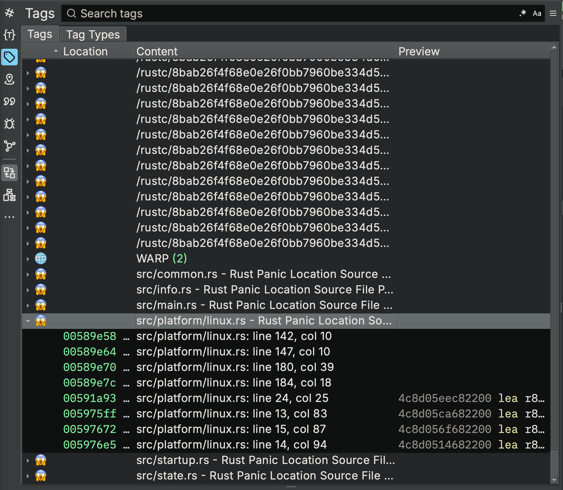The height and width of the screenshot is (490, 563).
Task: Sort by the Location column header
Action: [98, 51]
